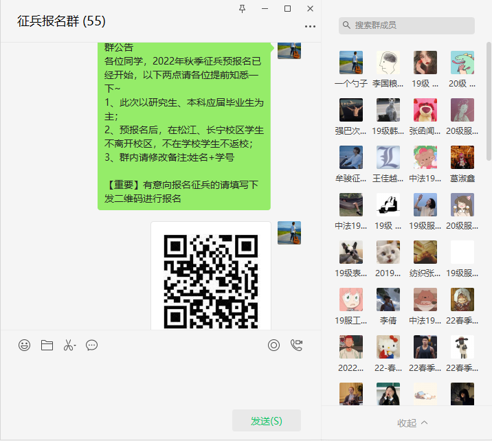Start a live stream via circle icon
This screenshot has height=441, width=492.
273,346
